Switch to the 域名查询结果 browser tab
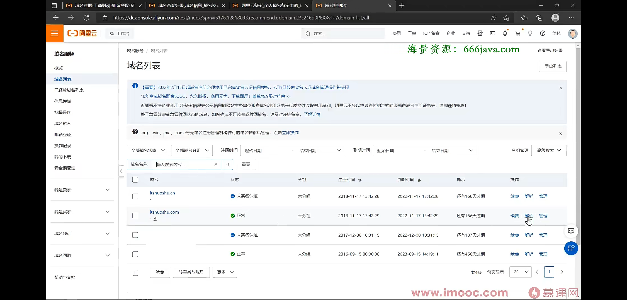 click(x=187, y=6)
